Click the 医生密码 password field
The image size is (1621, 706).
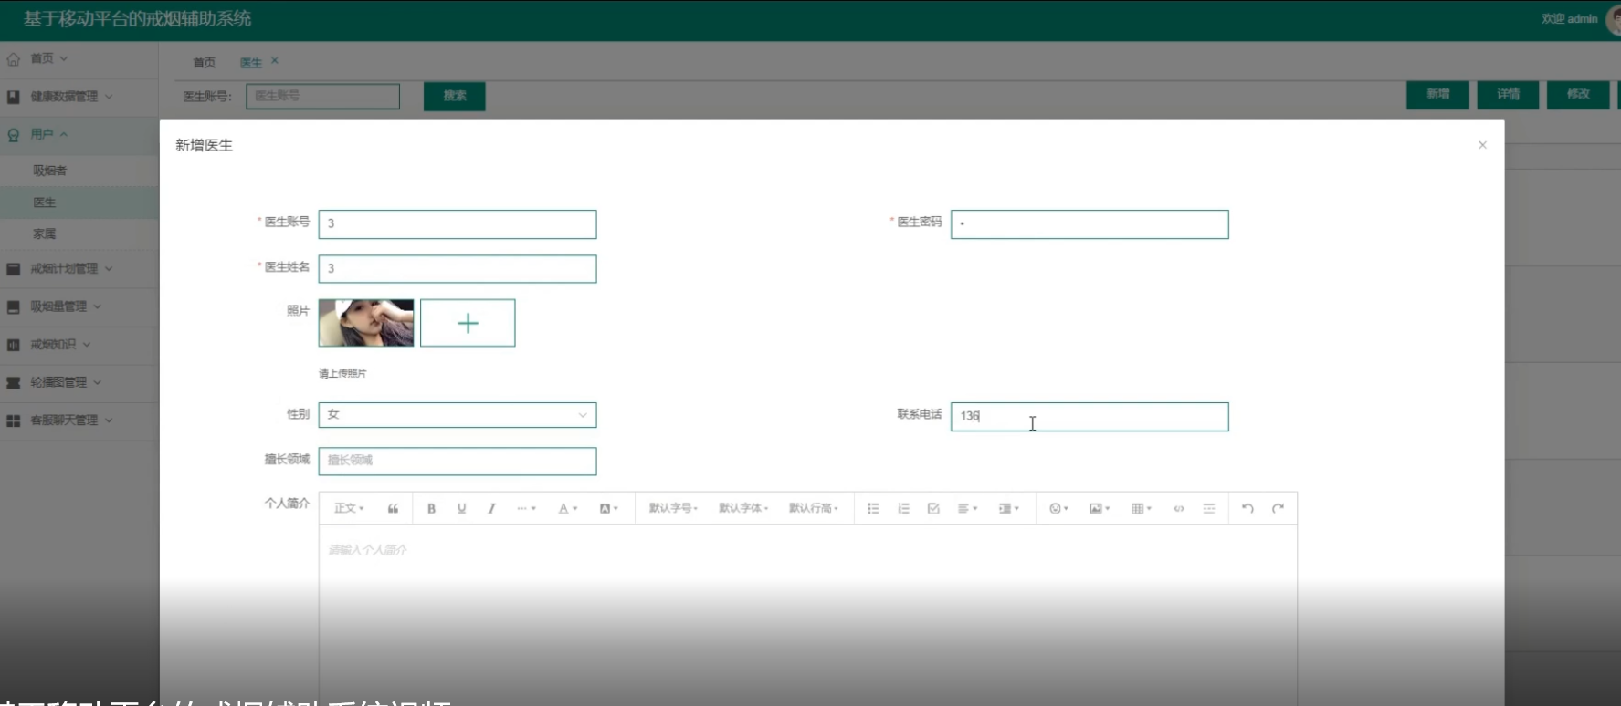pos(1089,224)
